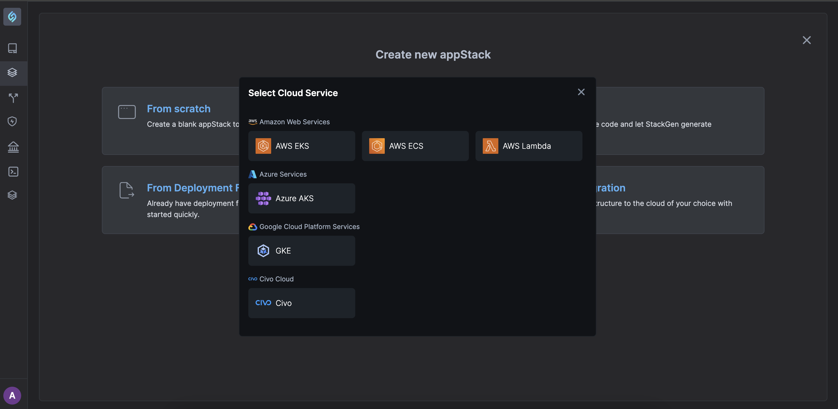Click 'code and let StackGen generate' text
This screenshot has width=838, height=409.
pos(656,124)
